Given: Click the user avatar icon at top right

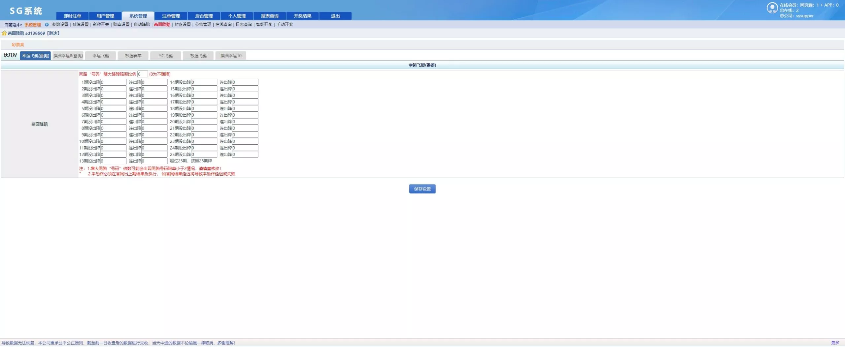Looking at the screenshot, I should pyautogui.click(x=772, y=8).
